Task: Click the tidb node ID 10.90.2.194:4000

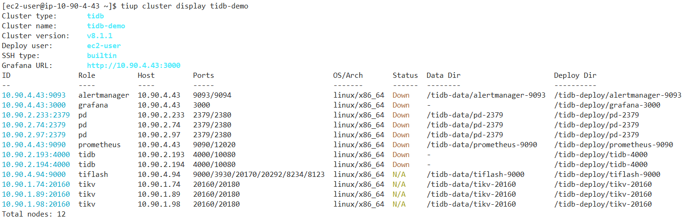Action: click(36, 165)
